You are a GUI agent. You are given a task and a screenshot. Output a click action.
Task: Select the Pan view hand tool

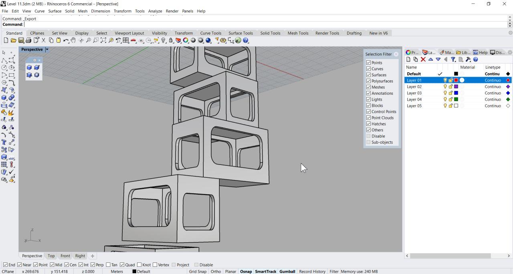coord(73,40)
